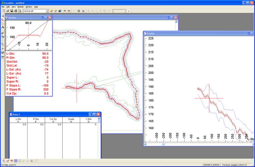The height and width of the screenshot is (167, 255).
Task: Click the L-Stn column header in Data window
Action: pyautogui.click(x=18, y=120)
